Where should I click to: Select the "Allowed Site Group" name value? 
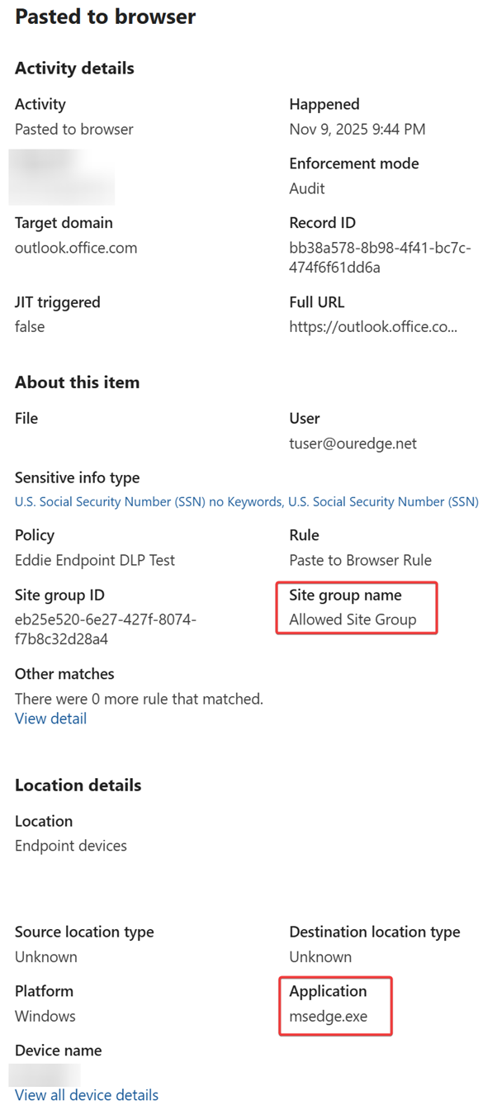click(353, 619)
